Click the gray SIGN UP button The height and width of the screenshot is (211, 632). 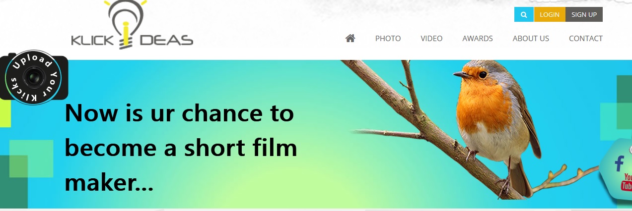(584, 15)
